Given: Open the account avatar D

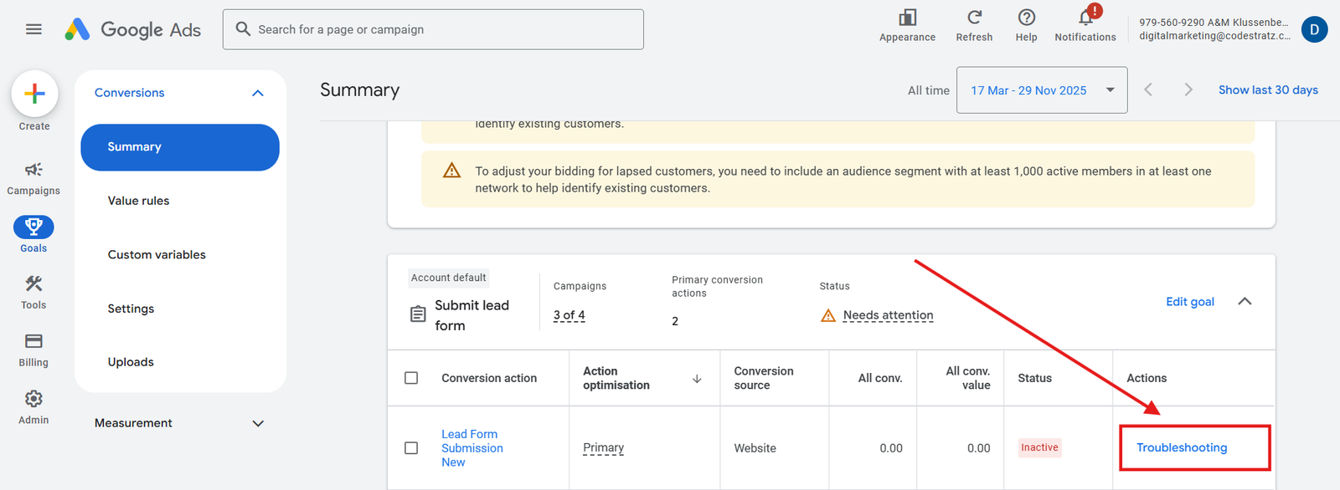Looking at the screenshot, I should pyautogui.click(x=1314, y=29).
